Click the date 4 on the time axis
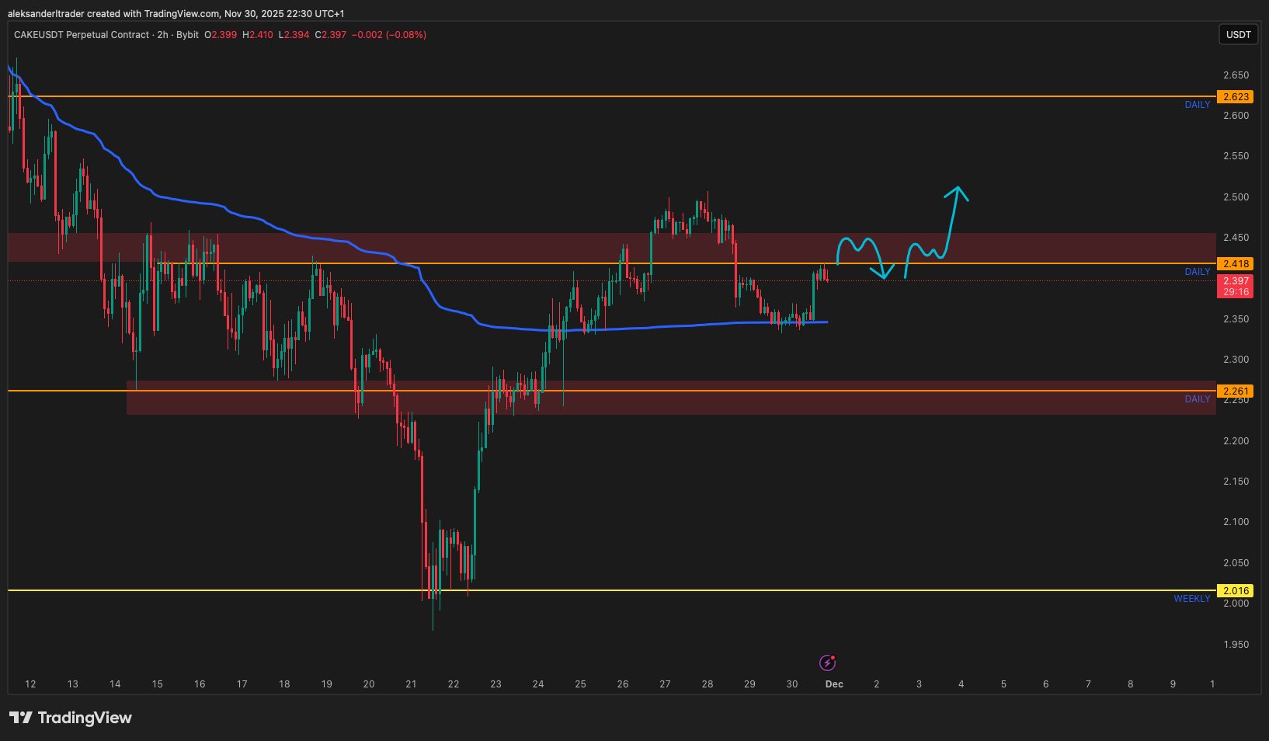The width and height of the screenshot is (1269, 741). (961, 684)
